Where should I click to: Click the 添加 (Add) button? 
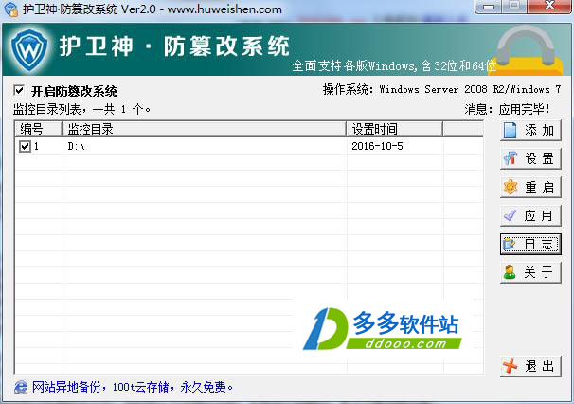pos(530,130)
